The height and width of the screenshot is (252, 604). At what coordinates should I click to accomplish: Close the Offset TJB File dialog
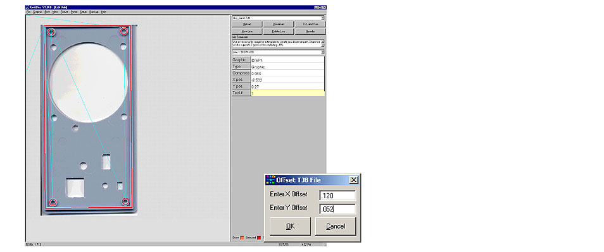pyautogui.click(x=354, y=180)
